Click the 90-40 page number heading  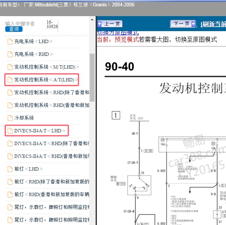click(x=119, y=67)
